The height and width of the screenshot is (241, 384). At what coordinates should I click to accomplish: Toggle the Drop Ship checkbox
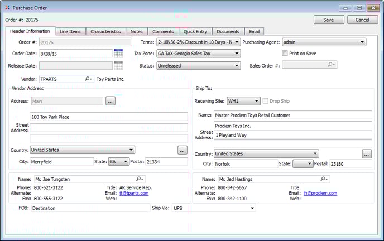266,101
